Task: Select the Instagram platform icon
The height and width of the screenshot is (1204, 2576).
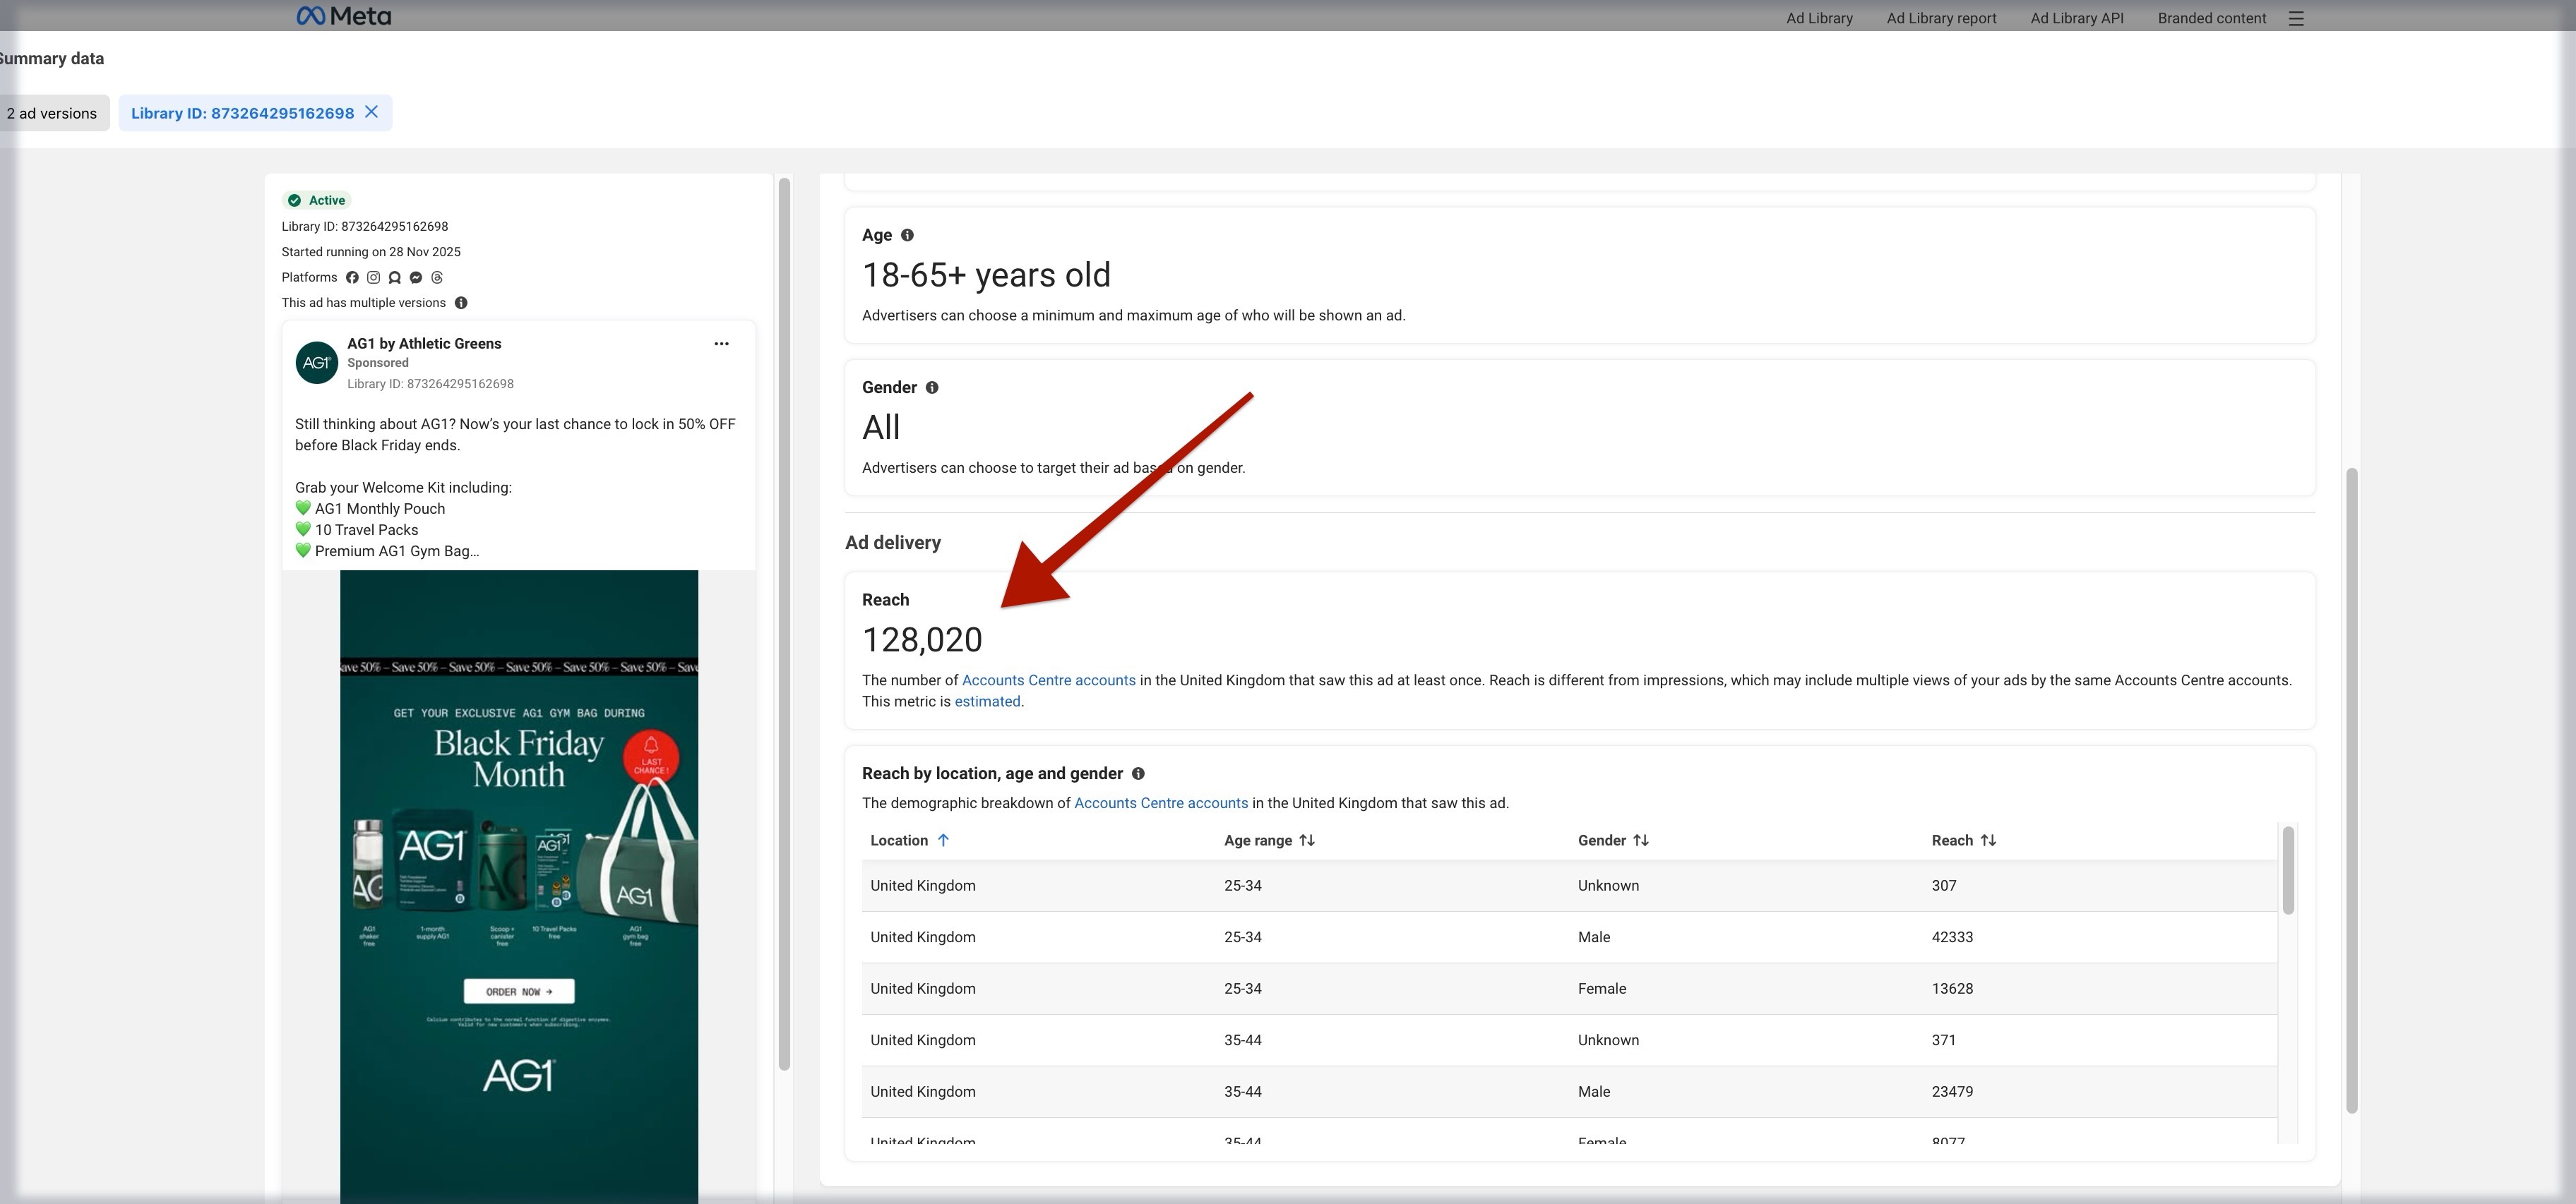Action: pos(374,278)
